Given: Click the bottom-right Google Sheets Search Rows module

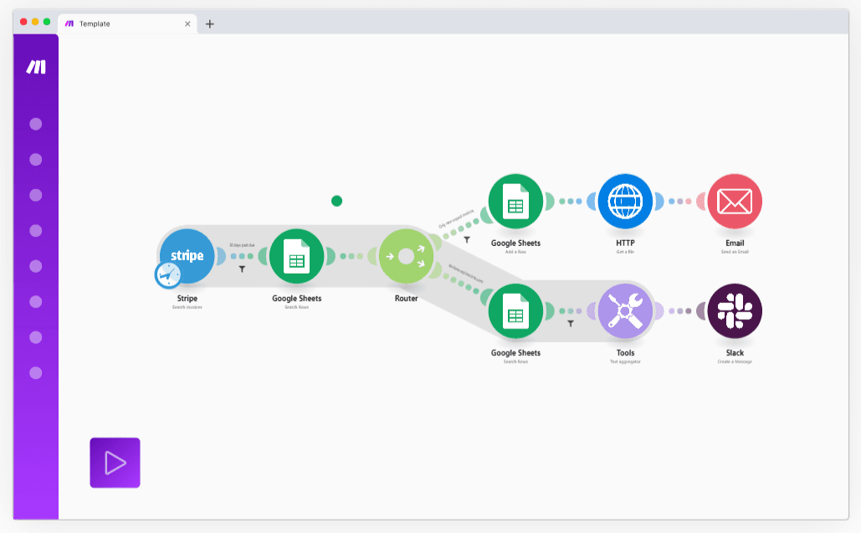Looking at the screenshot, I should coord(515,311).
